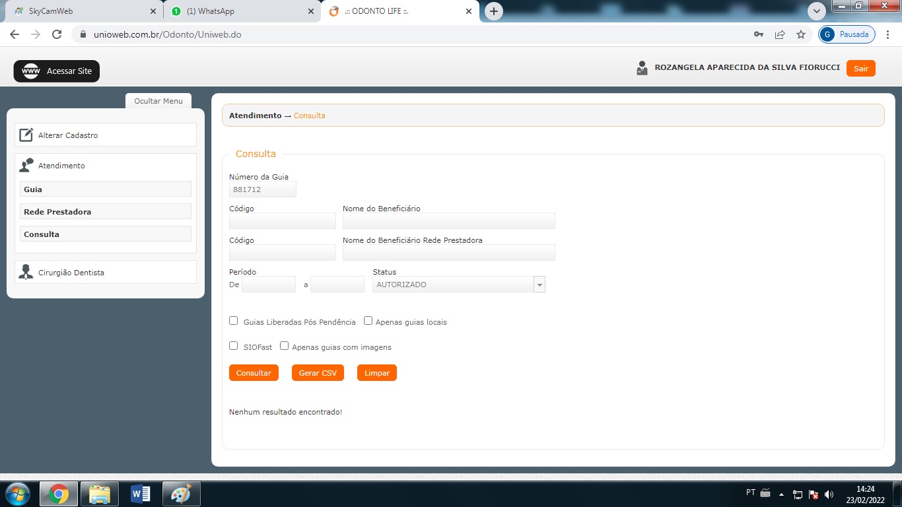Screen dimensions: 902x507
Task: Click the Alterar Cadastro edit icon
Action: [x=26, y=135]
